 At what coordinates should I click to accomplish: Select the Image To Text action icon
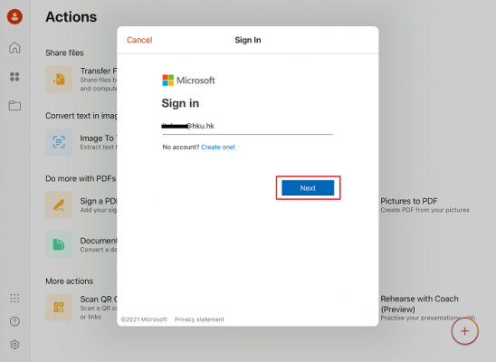(59, 142)
